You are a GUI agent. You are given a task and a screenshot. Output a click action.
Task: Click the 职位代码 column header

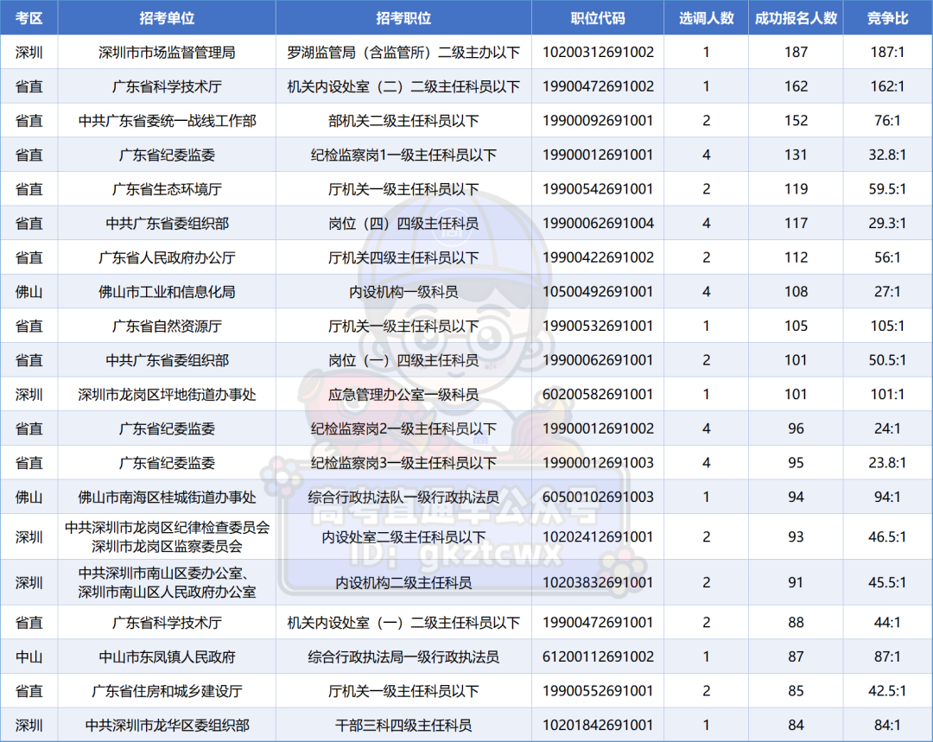coord(598,18)
